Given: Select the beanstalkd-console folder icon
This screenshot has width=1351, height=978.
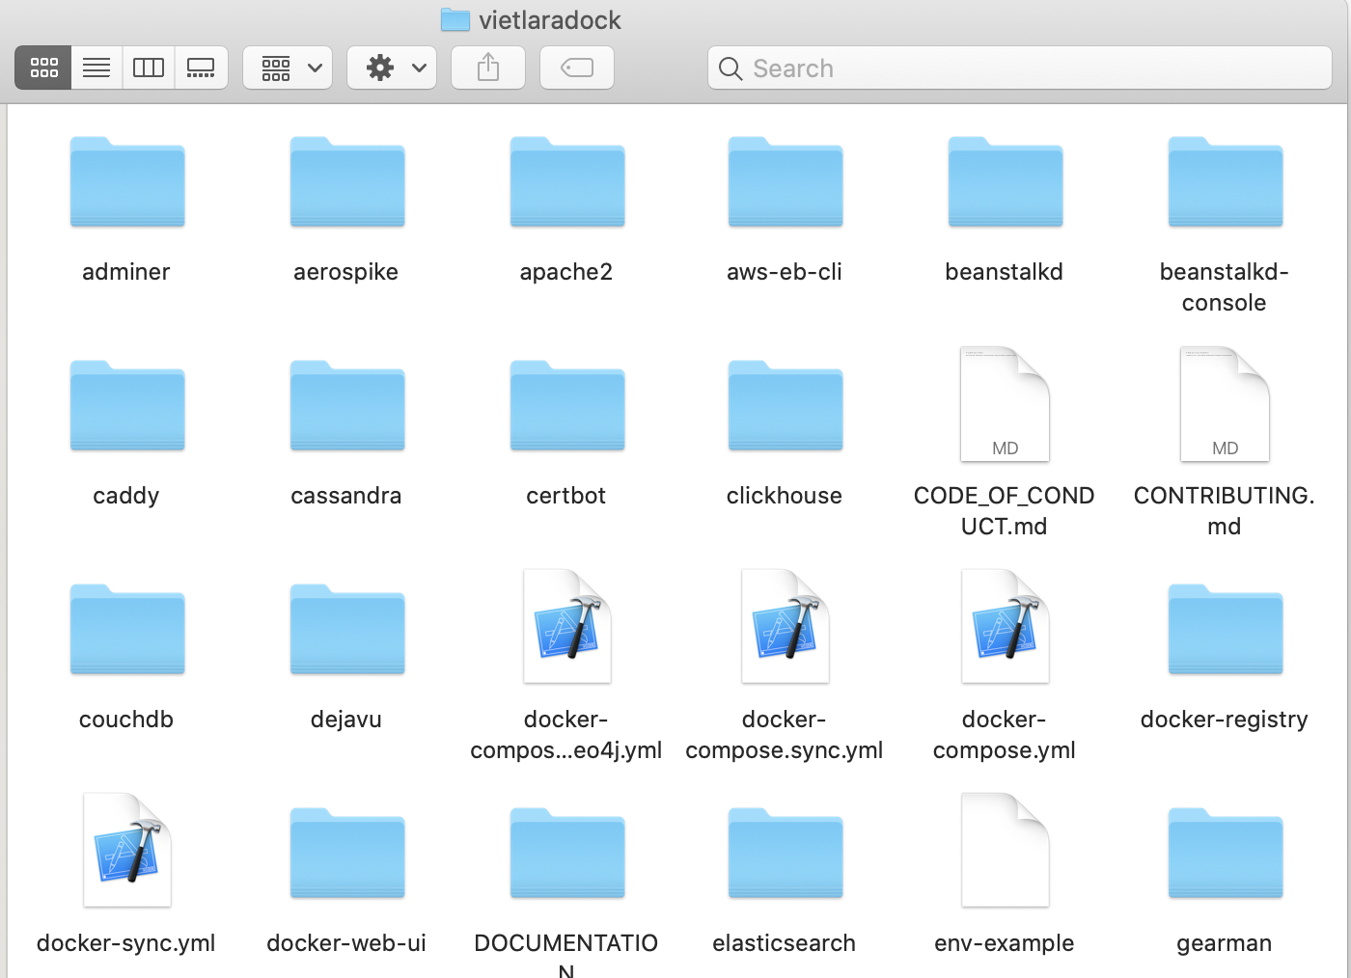Looking at the screenshot, I should [1226, 181].
